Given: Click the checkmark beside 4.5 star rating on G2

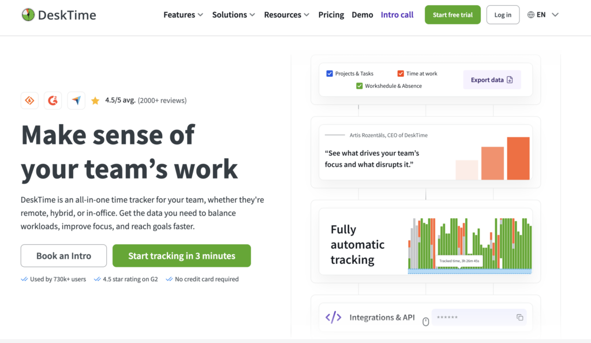Looking at the screenshot, I should point(97,279).
